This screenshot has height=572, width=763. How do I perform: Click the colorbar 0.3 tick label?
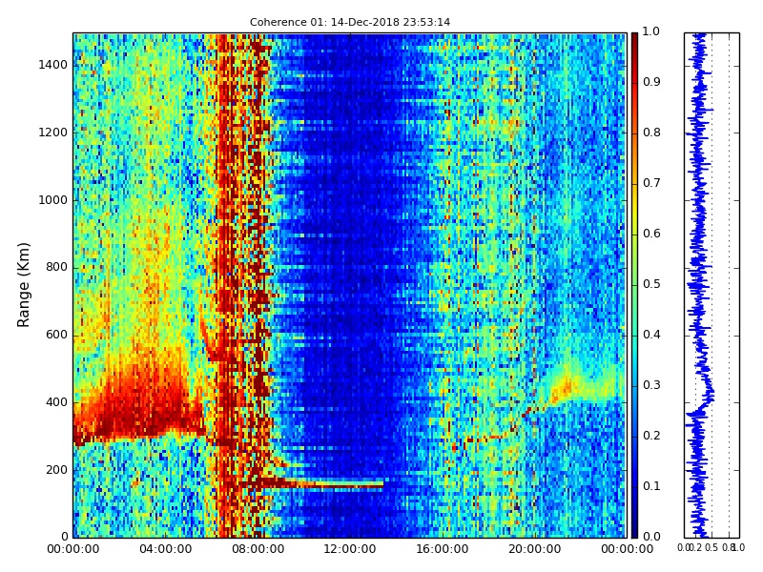click(x=651, y=385)
